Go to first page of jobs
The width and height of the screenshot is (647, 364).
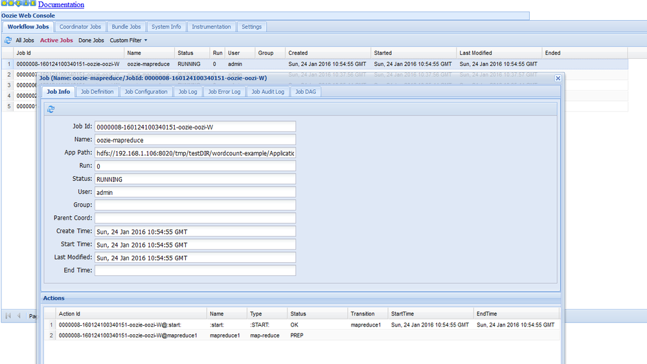point(8,315)
